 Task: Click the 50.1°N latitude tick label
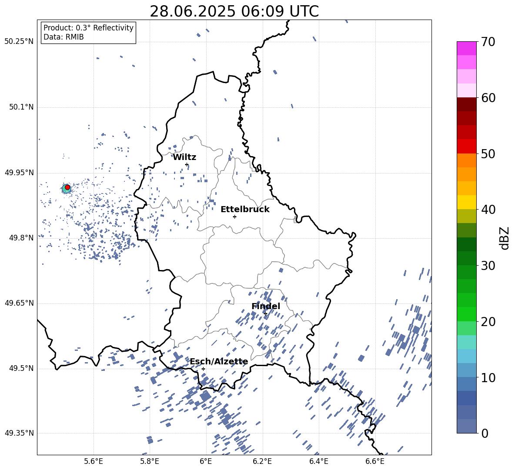tap(21, 107)
